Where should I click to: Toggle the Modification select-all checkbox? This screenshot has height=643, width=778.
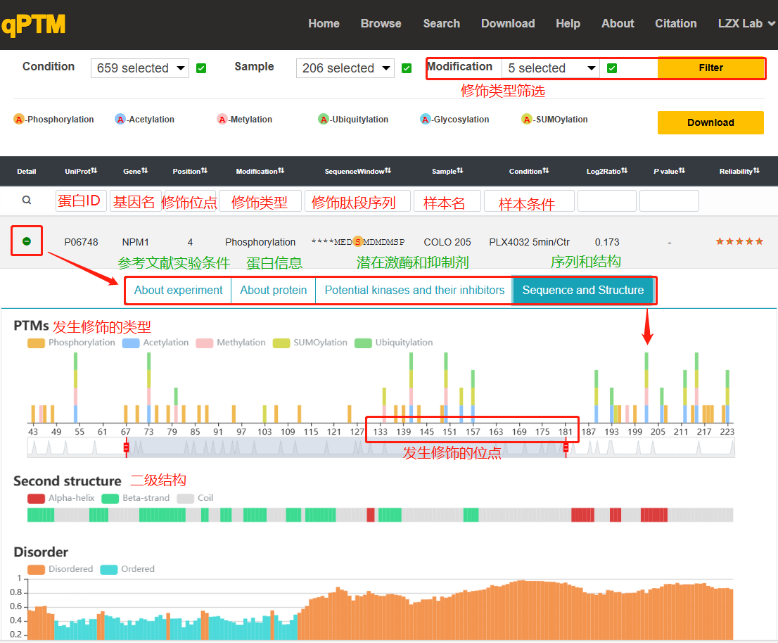(612, 68)
